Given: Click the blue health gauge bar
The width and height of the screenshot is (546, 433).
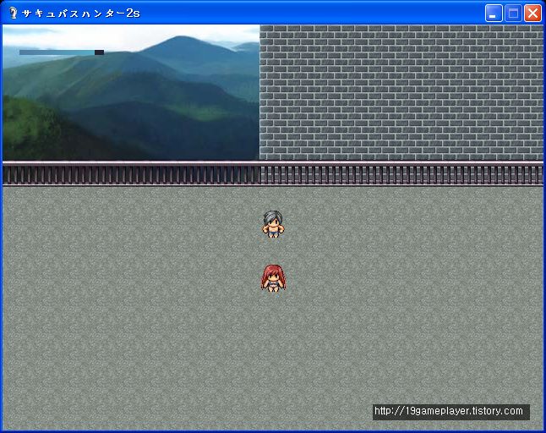Looking at the screenshot, I should (62, 52).
